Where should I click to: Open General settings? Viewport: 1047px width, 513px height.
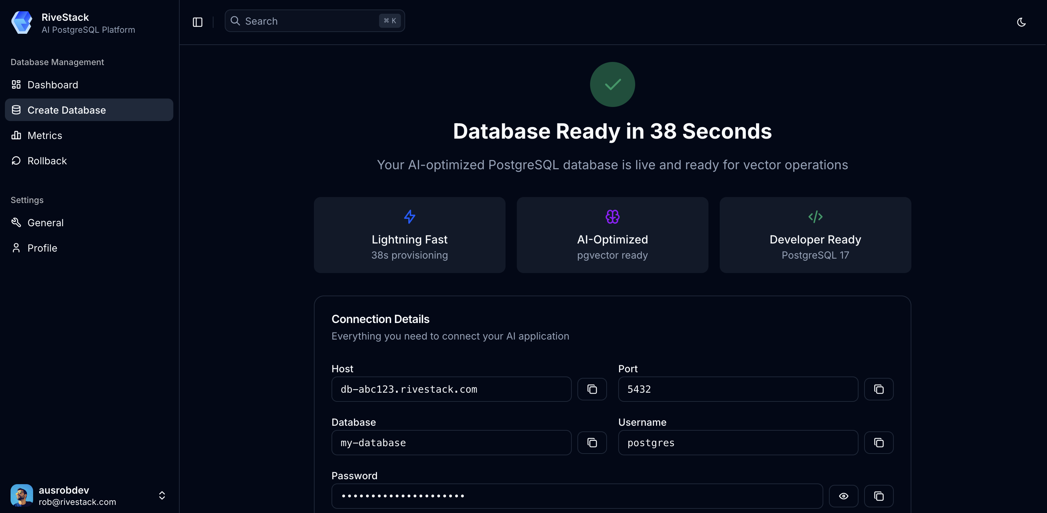(89, 222)
